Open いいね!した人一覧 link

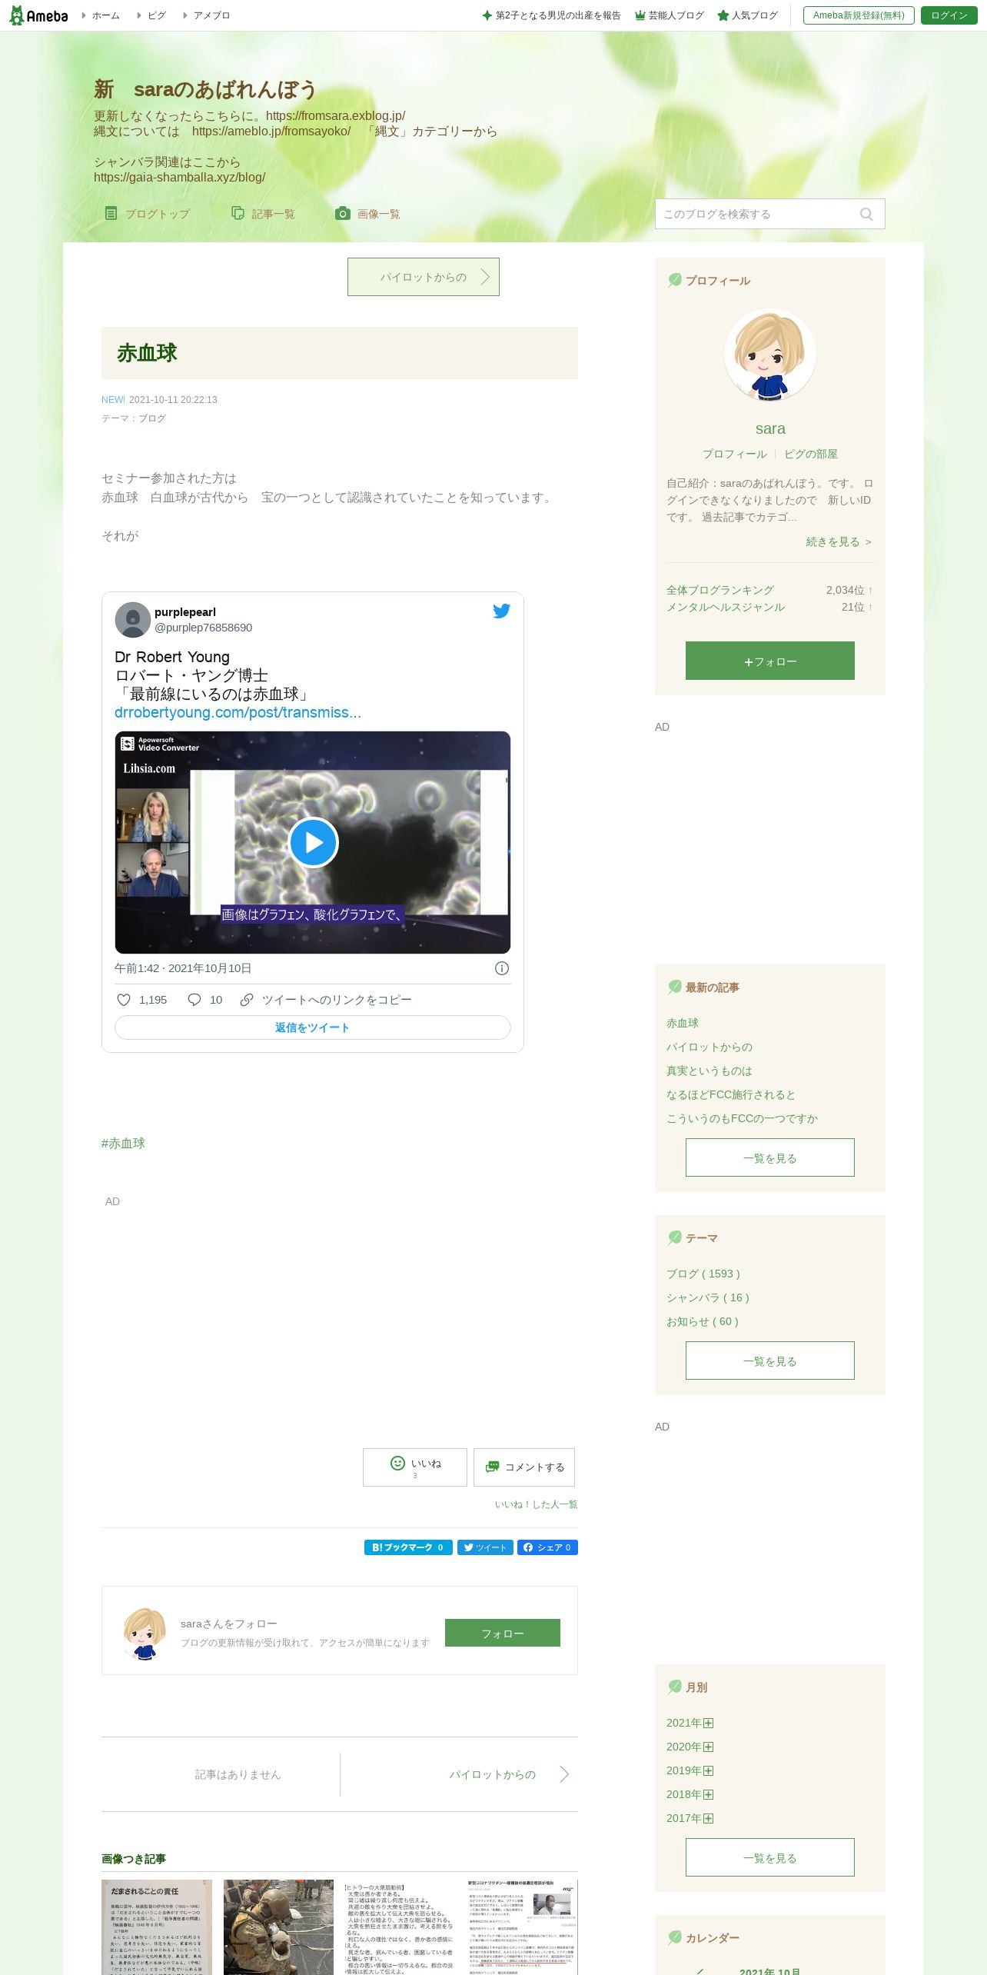tap(536, 1504)
